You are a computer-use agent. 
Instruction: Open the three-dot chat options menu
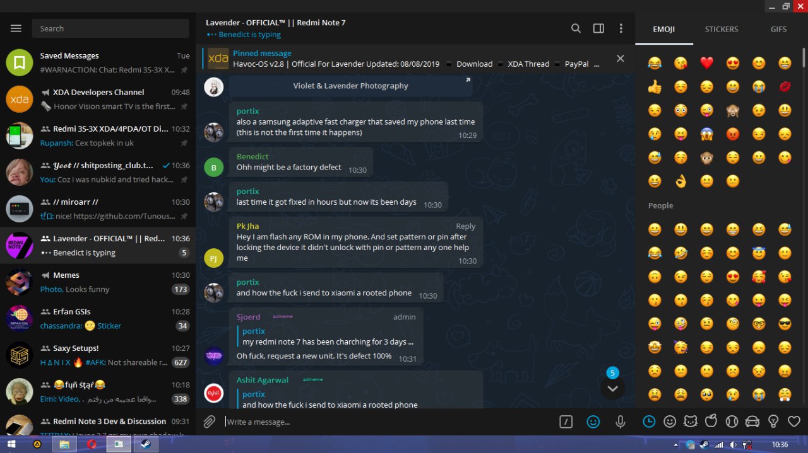click(x=621, y=28)
